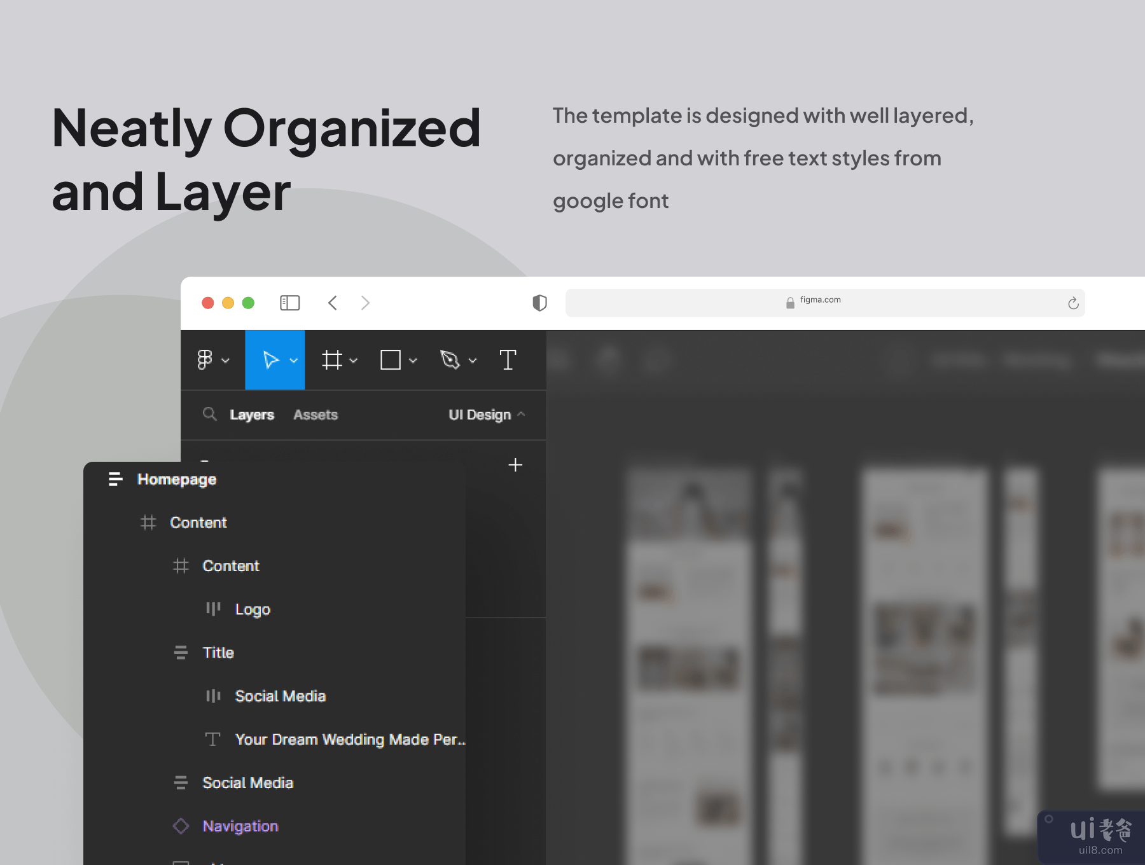1145x865 pixels.
Task: Toggle the browser sidebar panel
Action: [x=289, y=303]
